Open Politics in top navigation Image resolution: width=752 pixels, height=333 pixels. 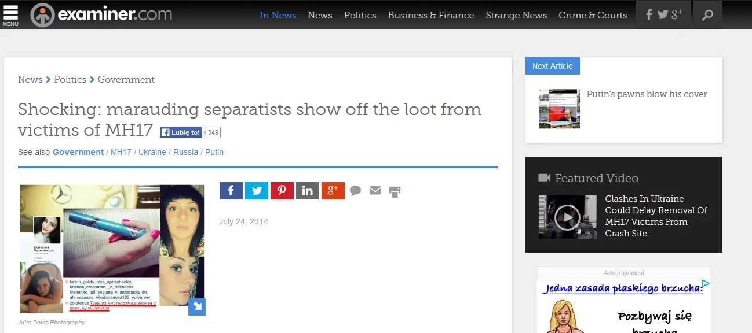tap(360, 15)
